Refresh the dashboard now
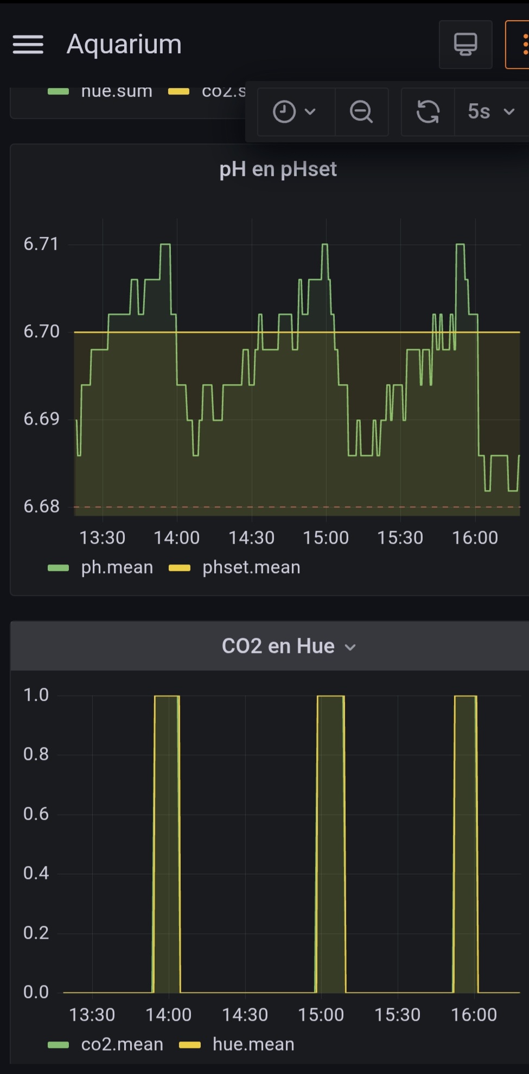Image resolution: width=529 pixels, height=1074 pixels. click(x=428, y=112)
